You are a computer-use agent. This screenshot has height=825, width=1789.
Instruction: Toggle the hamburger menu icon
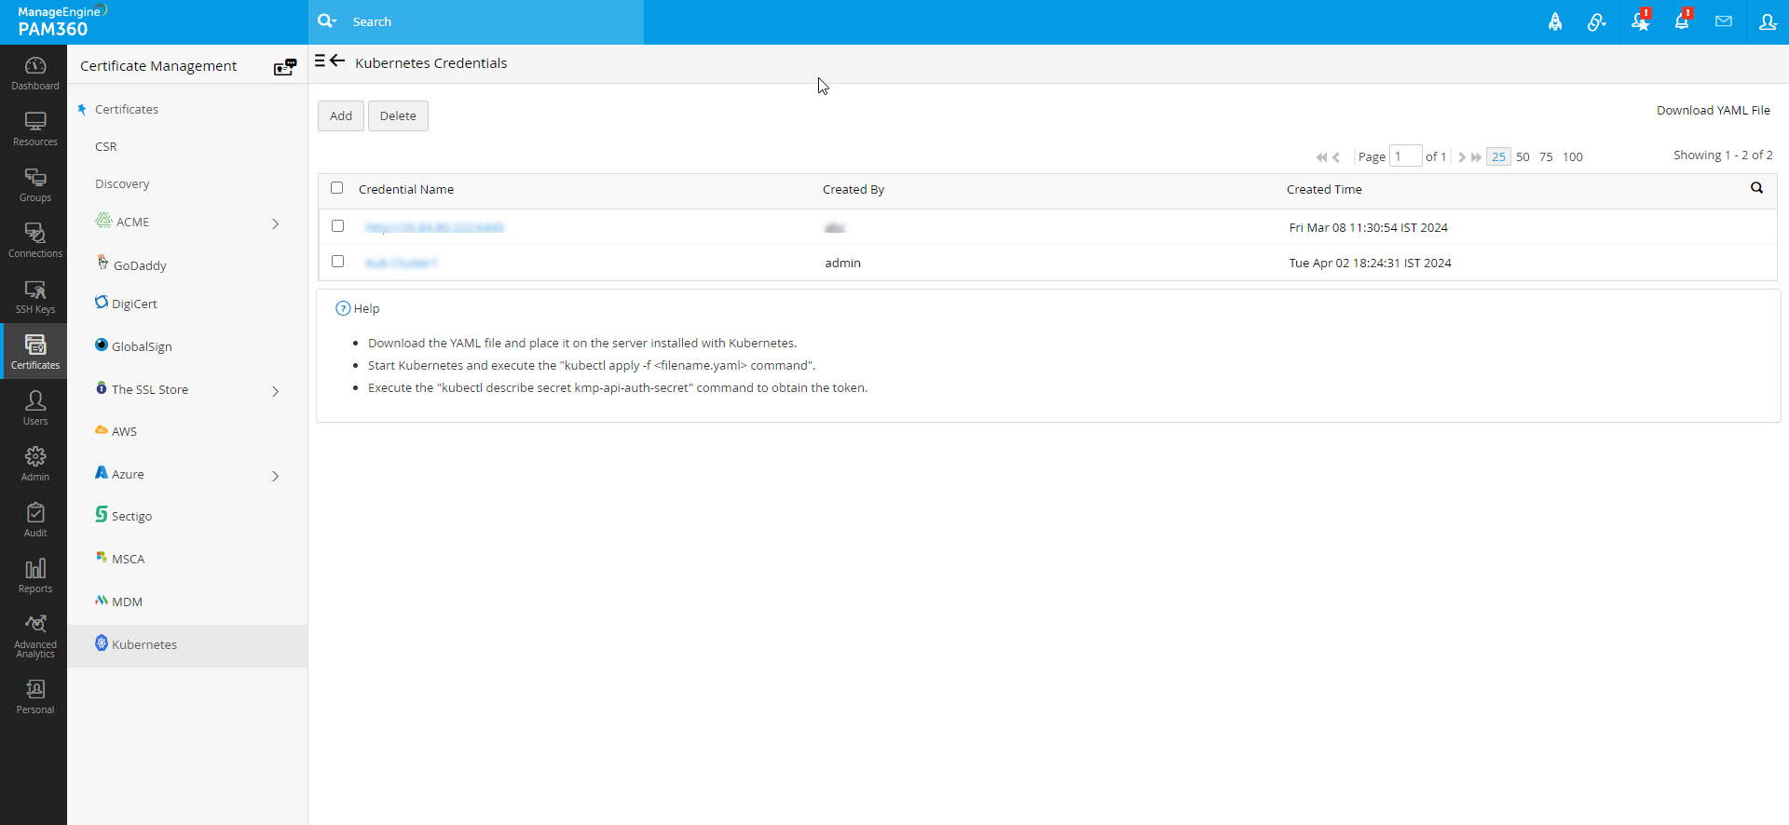[320, 61]
